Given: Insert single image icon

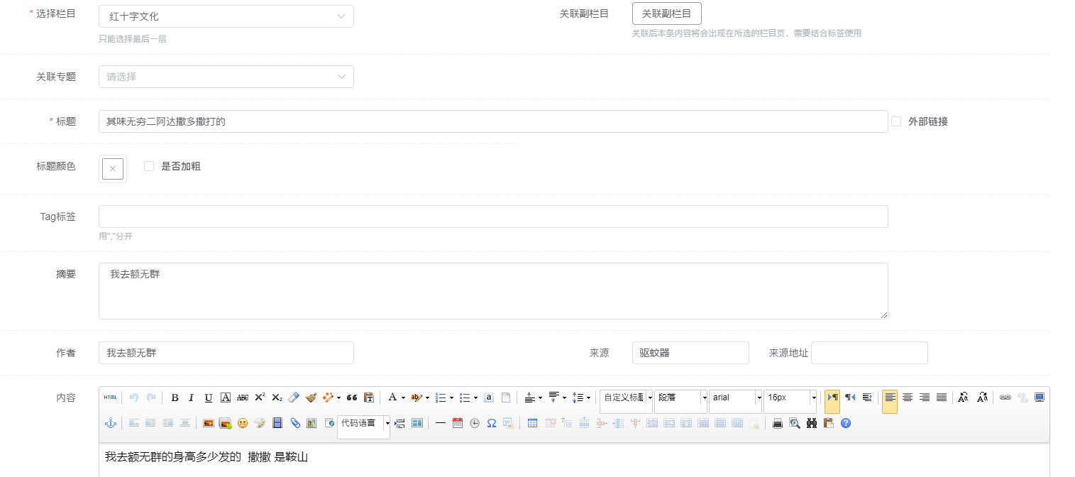Looking at the screenshot, I should tap(209, 423).
